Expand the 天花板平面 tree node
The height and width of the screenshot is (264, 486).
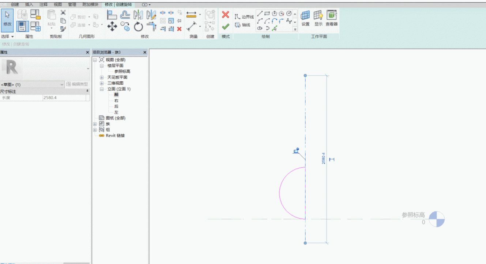[102, 77]
